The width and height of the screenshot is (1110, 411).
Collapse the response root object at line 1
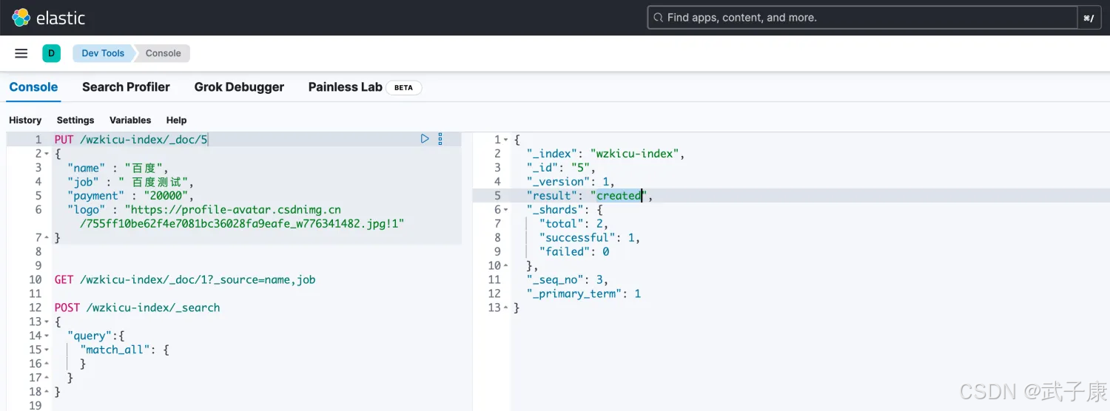click(x=506, y=140)
